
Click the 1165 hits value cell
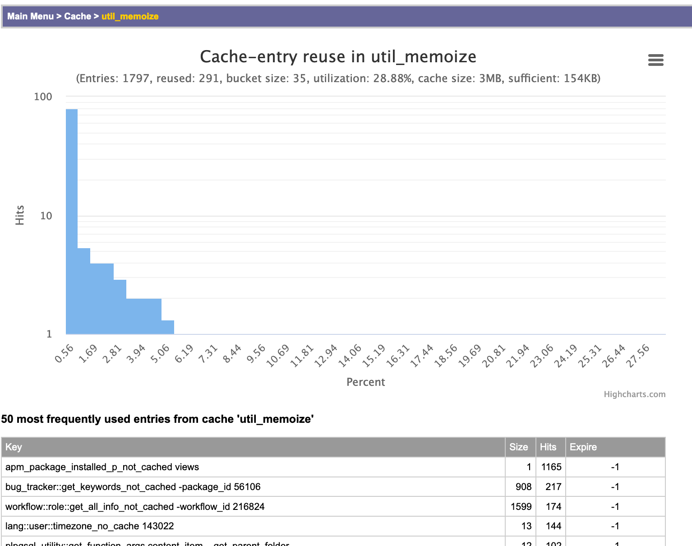pyautogui.click(x=551, y=467)
